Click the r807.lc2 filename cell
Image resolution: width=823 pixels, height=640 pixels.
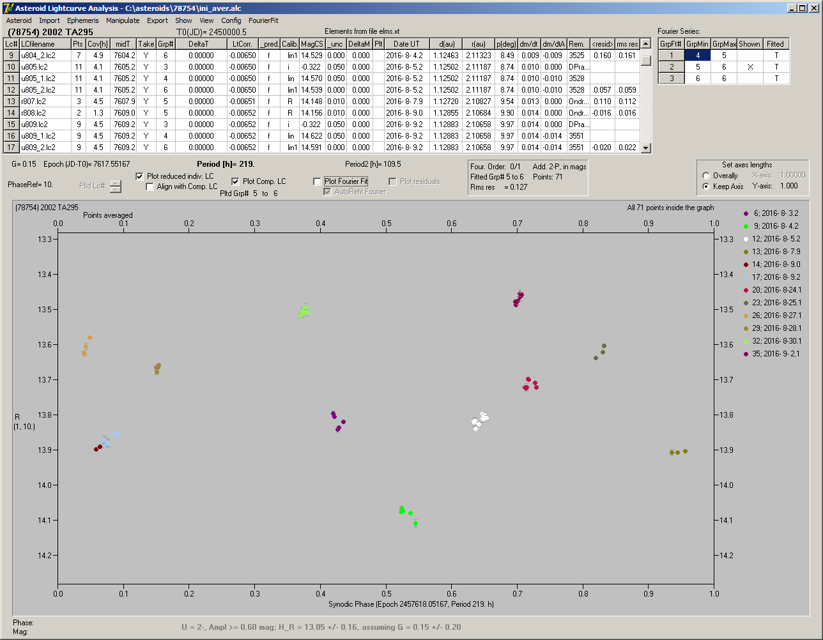(45, 102)
